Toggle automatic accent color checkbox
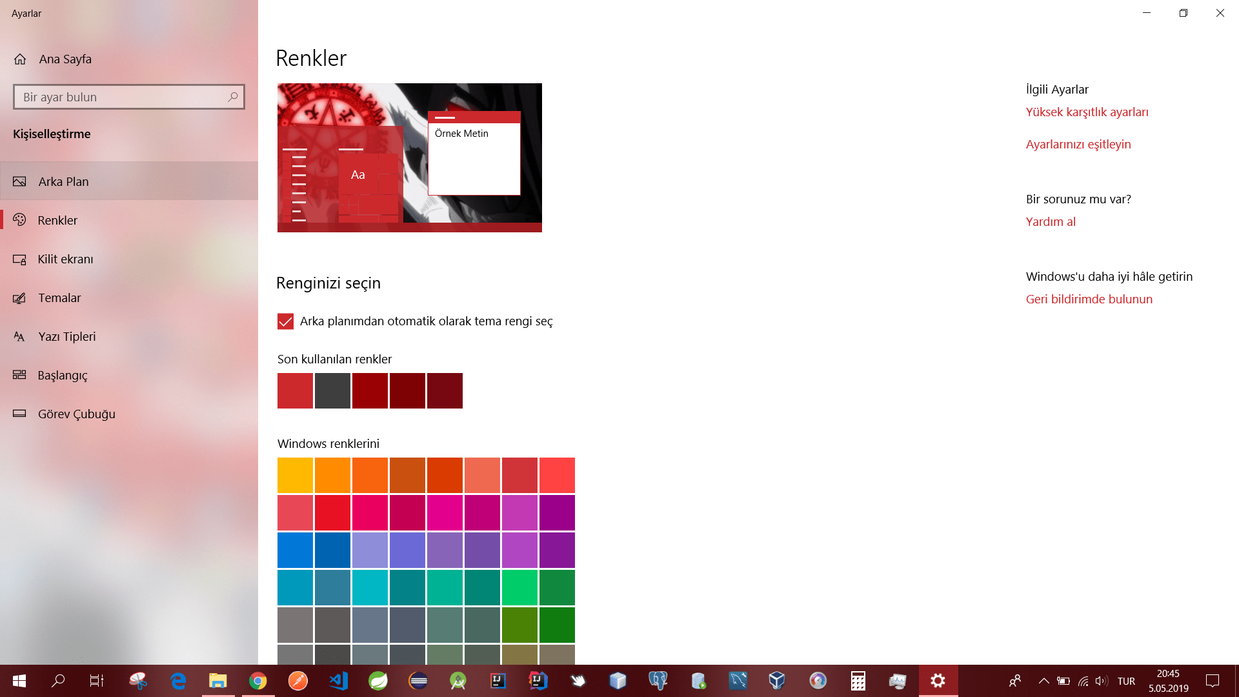 (x=285, y=321)
